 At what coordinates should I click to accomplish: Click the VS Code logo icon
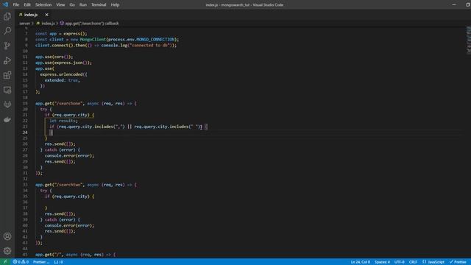click(x=5, y=4)
